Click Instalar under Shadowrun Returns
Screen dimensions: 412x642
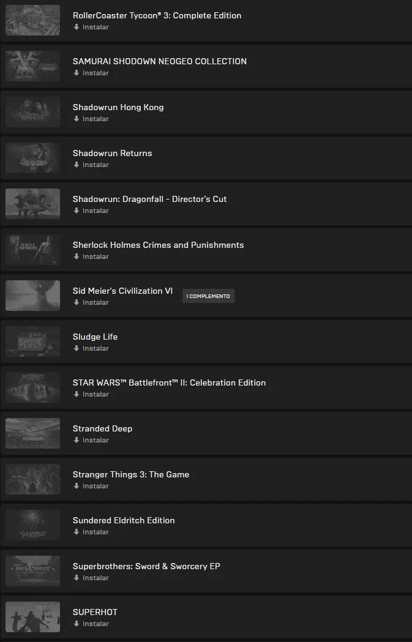[x=91, y=165]
